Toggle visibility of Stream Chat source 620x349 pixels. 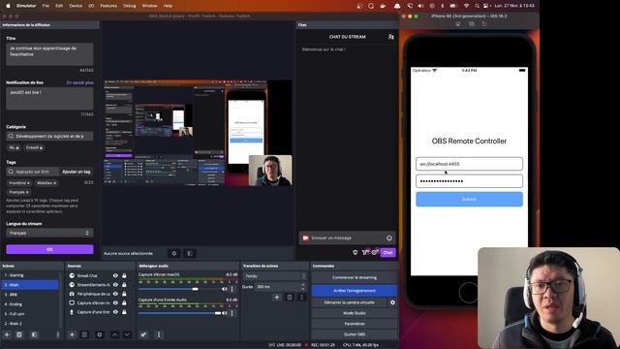click(x=115, y=275)
